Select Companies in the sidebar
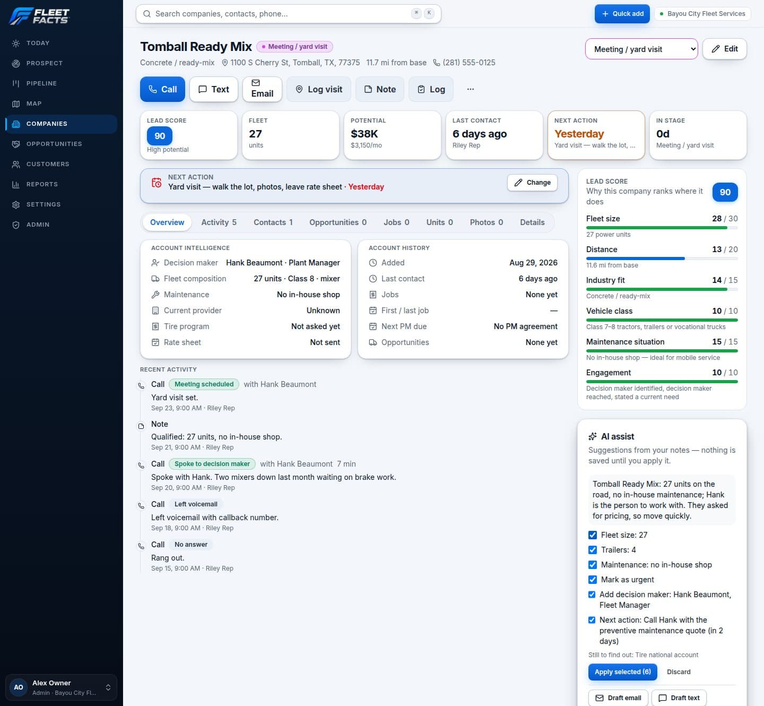 [61, 124]
